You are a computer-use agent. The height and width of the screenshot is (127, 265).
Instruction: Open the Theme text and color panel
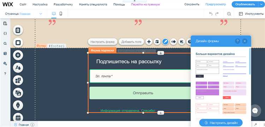coord(18,68)
